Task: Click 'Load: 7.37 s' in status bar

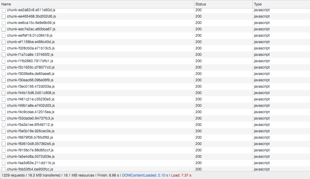Action: (x=181, y=175)
